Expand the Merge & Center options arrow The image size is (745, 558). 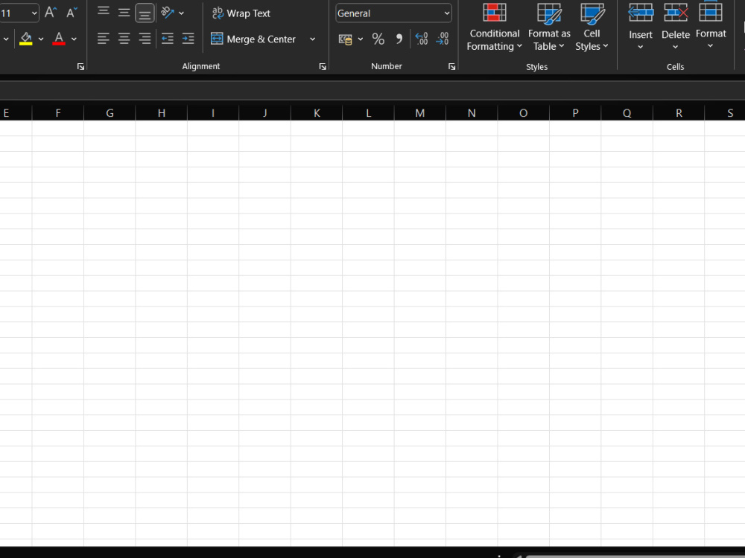tap(312, 39)
